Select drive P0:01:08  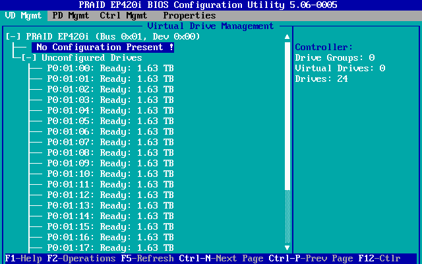[x=110, y=152]
